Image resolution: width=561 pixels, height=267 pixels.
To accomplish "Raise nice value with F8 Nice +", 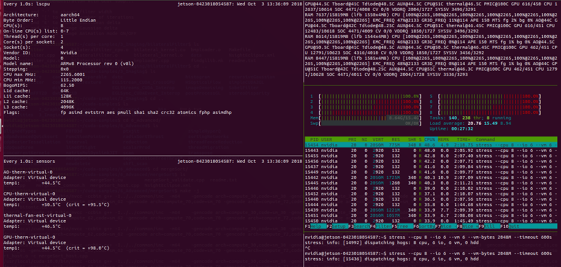I will 468,226.
